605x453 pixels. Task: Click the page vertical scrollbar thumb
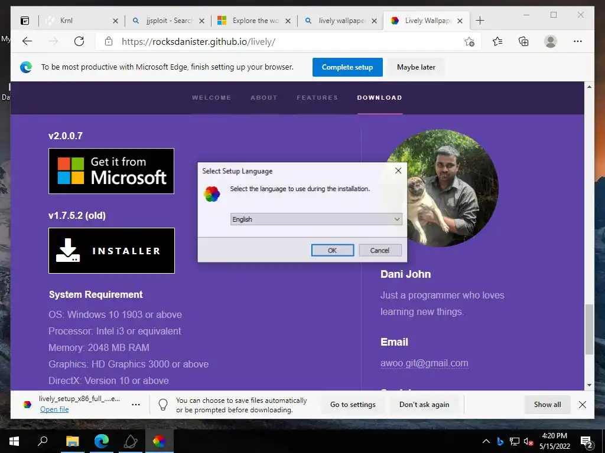coord(589,329)
